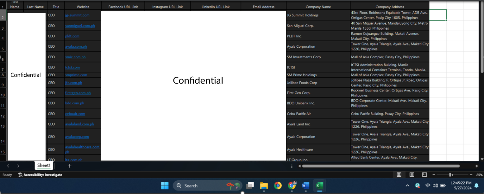Go to previous sheet with left arrow
The image size is (484, 194).
pos(8,166)
